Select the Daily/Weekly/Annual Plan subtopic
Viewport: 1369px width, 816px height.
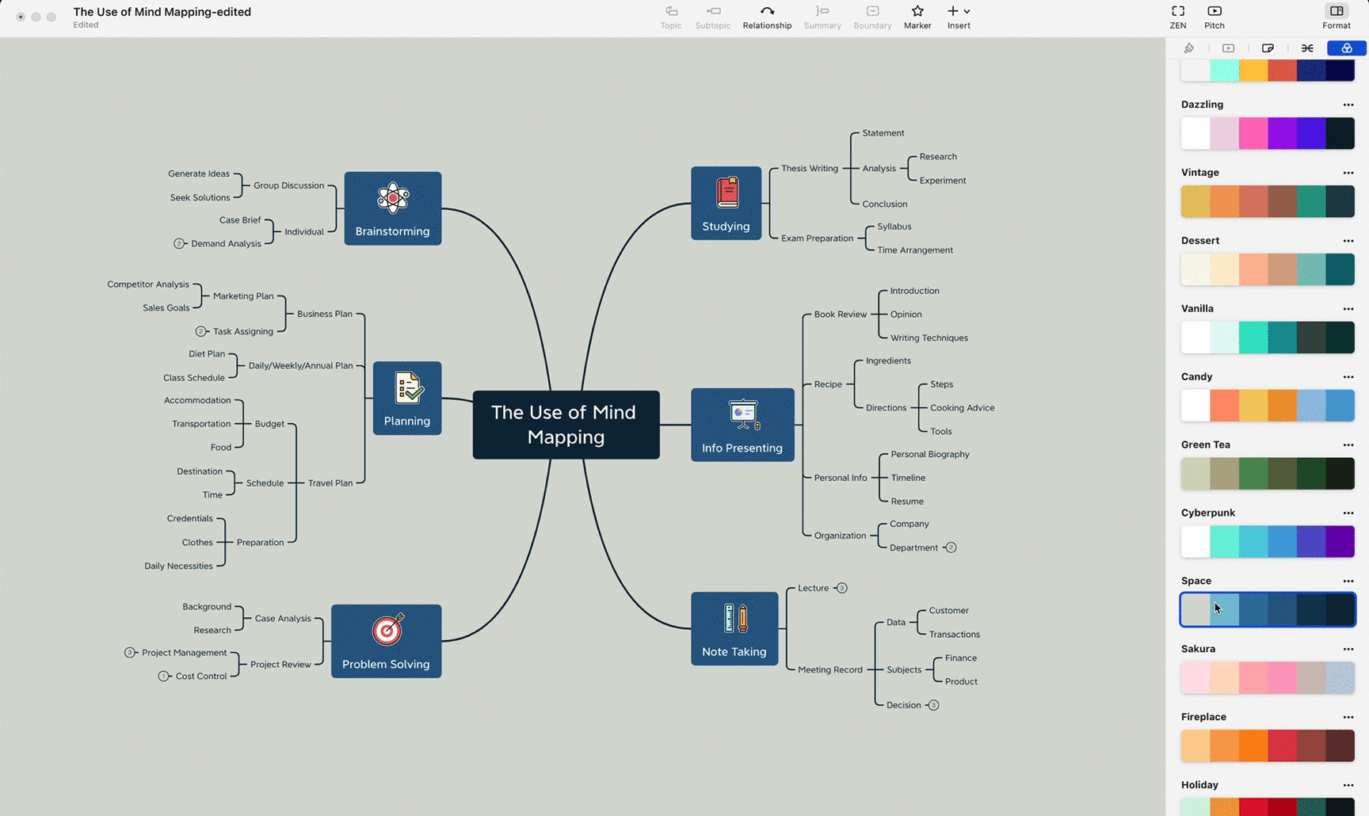[x=300, y=366]
